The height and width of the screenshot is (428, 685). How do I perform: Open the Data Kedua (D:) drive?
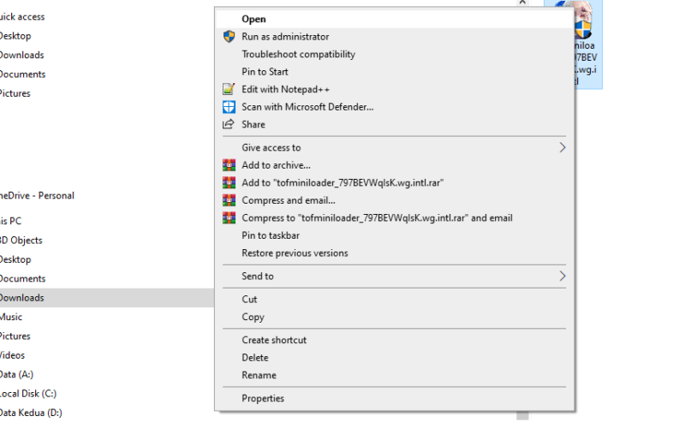click(x=31, y=413)
